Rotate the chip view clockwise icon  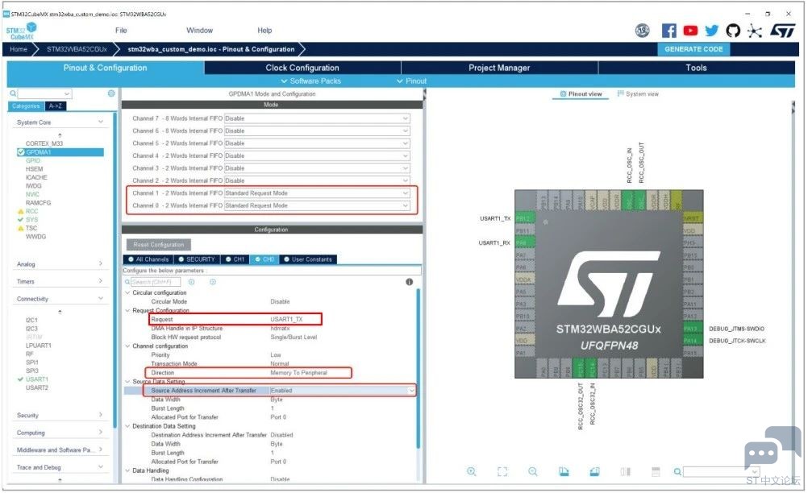(x=564, y=471)
